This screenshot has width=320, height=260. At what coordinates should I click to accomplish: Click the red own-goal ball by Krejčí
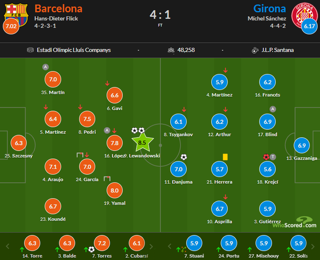(x=266, y=157)
